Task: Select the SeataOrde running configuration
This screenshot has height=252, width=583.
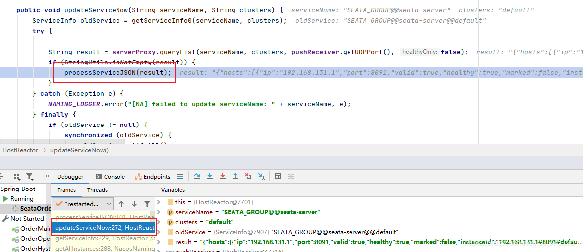Action: point(36,209)
